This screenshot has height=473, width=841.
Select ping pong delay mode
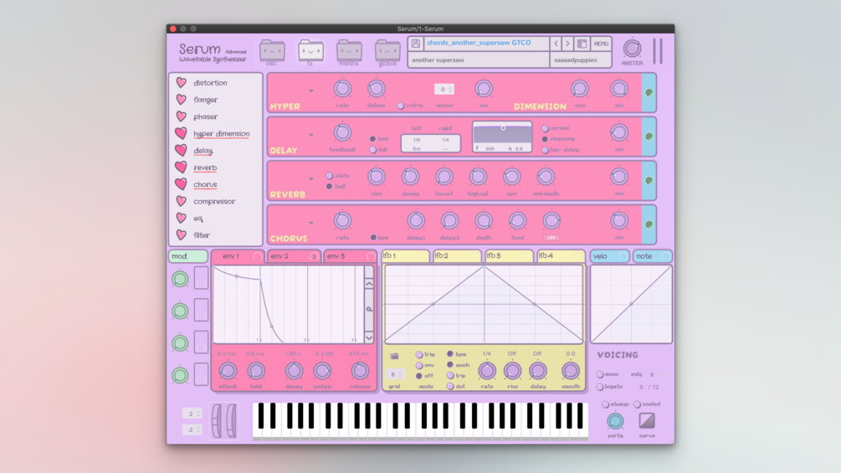[x=545, y=140]
